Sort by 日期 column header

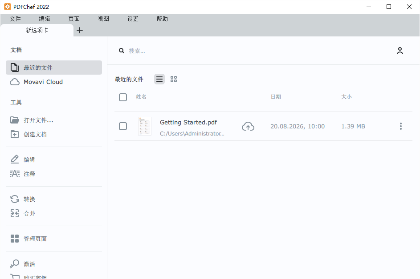pos(276,97)
